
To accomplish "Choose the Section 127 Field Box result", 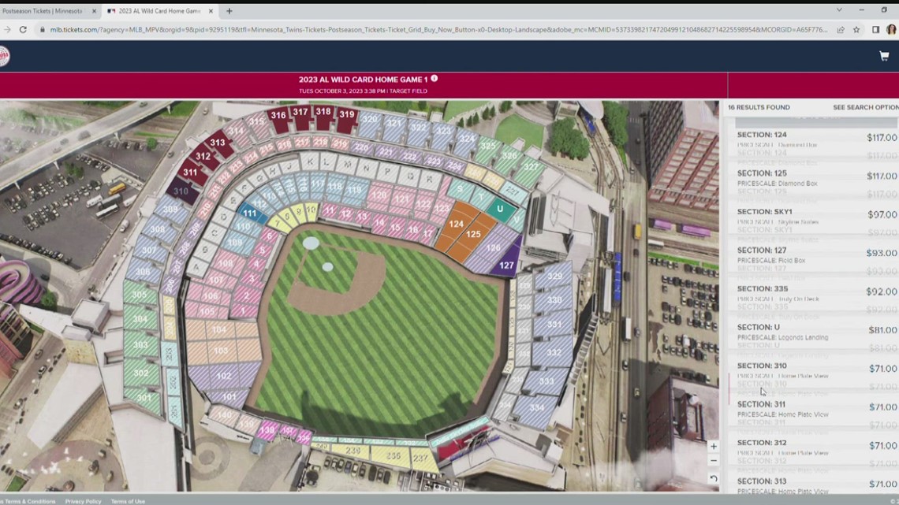I will (812, 254).
